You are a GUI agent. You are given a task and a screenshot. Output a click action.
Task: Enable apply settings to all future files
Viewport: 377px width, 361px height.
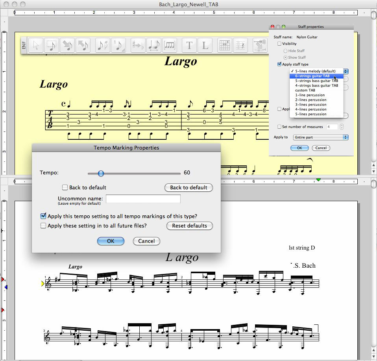[43, 226]
